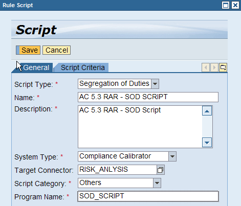Open the Script Criteria tab
241x206 pixels.
(82, 67)
